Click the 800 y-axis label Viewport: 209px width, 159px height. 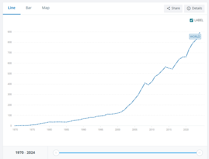pos(10,42)
